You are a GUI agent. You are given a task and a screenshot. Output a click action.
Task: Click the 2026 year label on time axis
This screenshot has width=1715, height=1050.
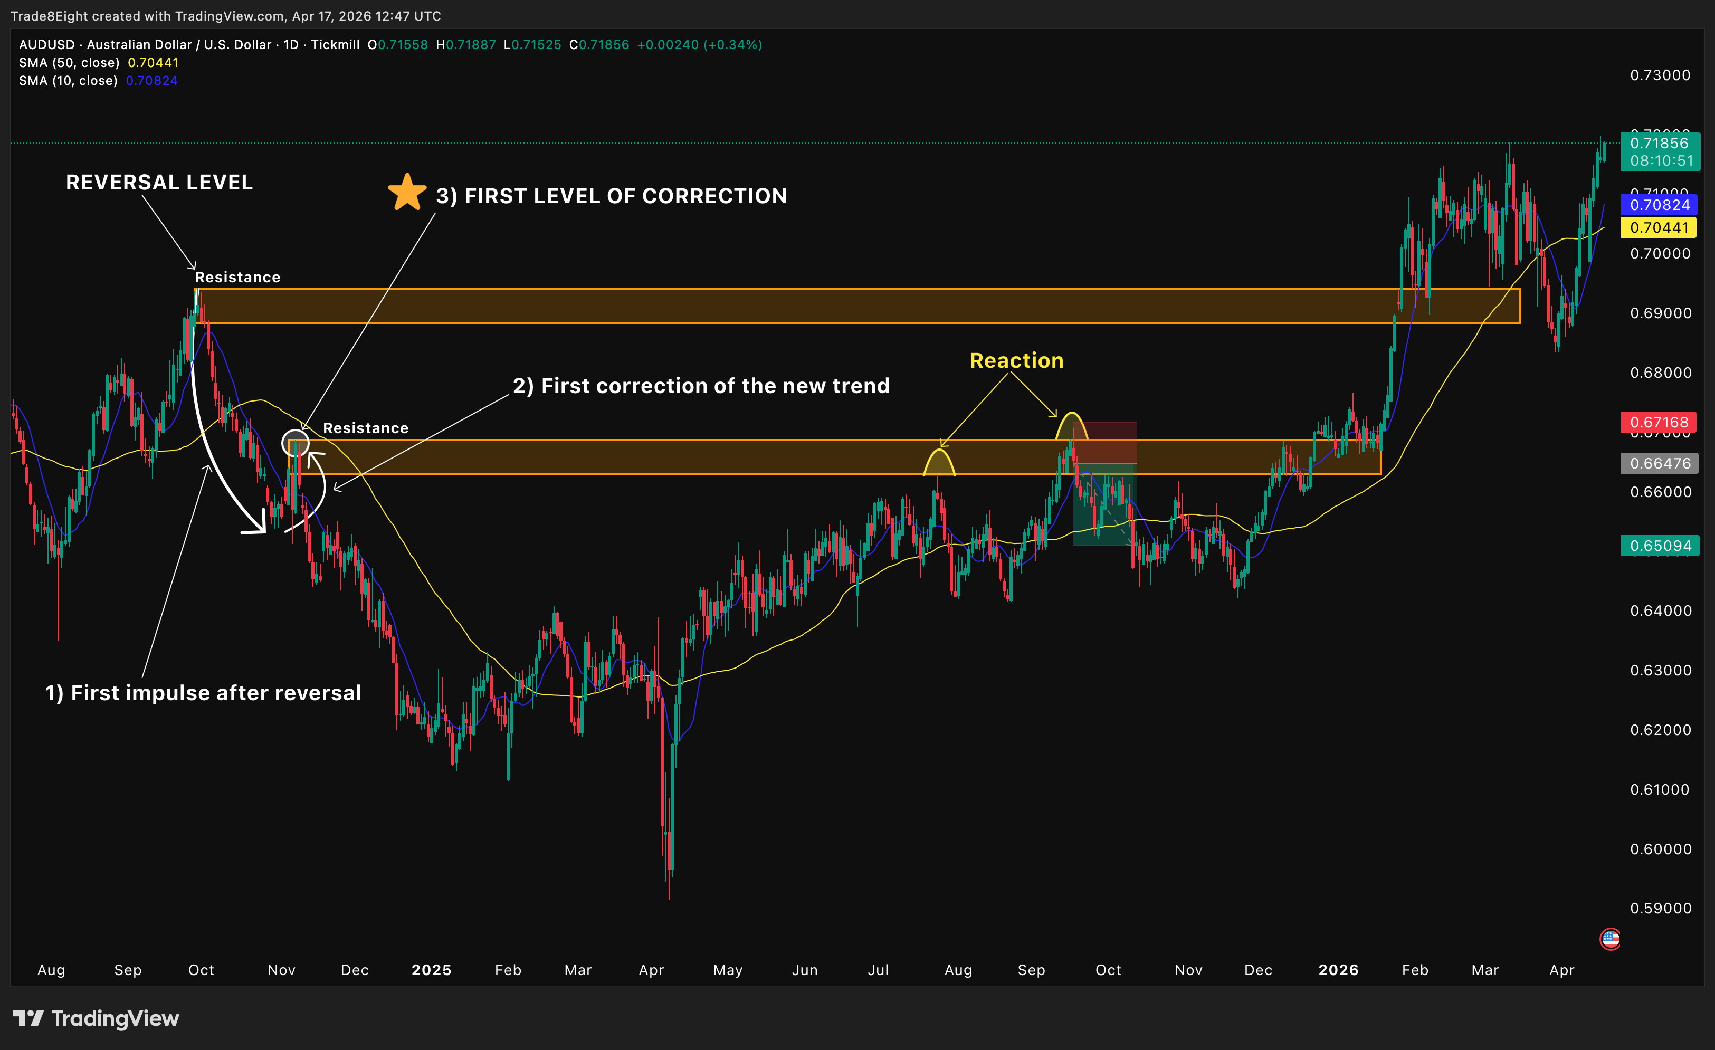coord(1338,970)
